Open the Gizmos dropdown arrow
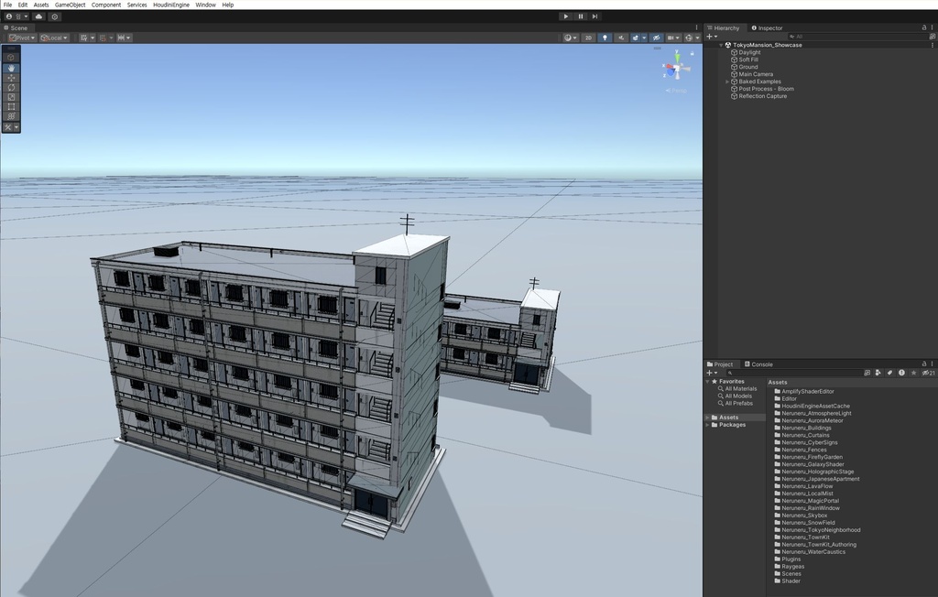 point(697,38)
